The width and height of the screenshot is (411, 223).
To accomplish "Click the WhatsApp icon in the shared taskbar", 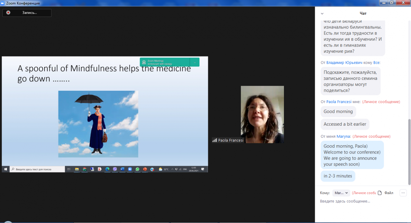I will (138, 169).
